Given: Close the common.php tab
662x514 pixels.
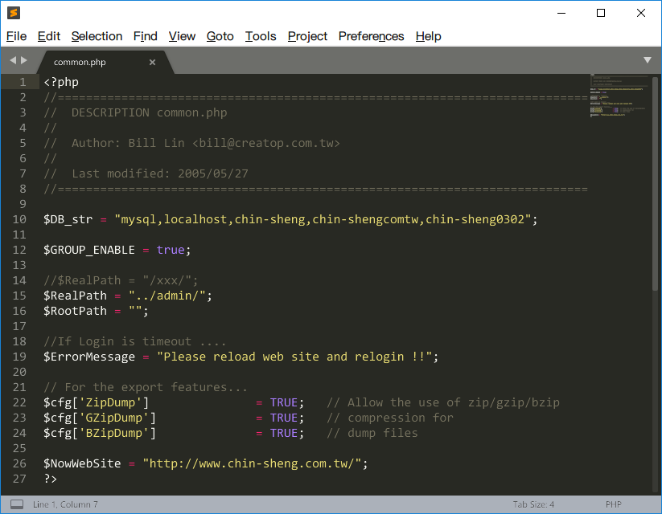Looking at the screenshot, I should point(152,63).
